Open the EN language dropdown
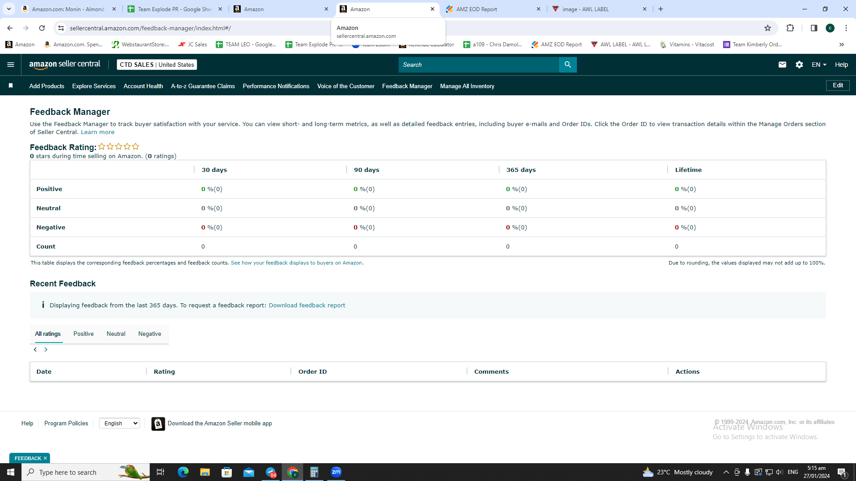 pos(819,65)
